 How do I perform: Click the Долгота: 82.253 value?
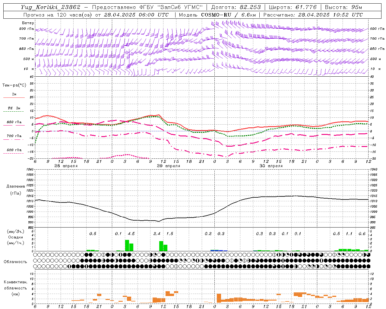(236, 7)
